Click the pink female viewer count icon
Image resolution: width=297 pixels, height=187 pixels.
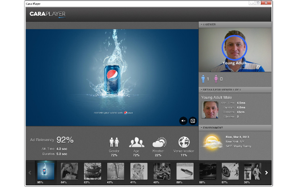216,79
